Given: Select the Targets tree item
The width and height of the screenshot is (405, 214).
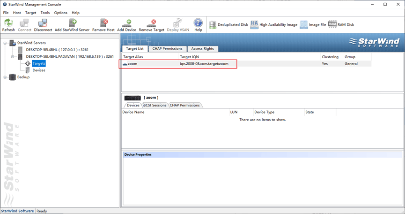Looking at the screenshot, I should coord(39,63).
